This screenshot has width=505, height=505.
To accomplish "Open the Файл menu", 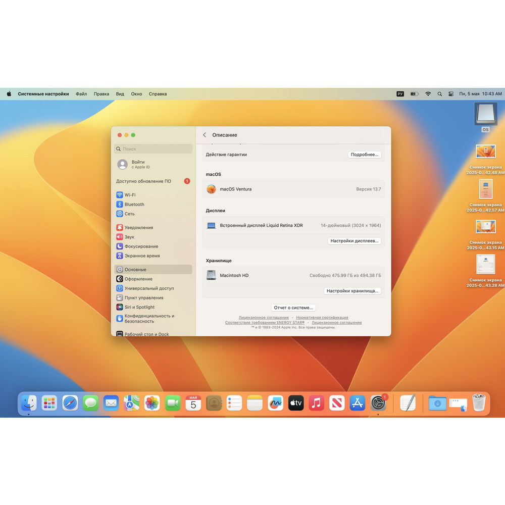I will click(81, 94).
